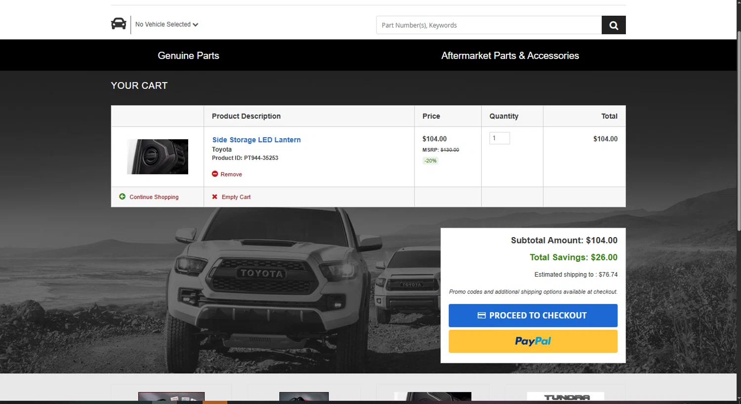Click the red X Empty Cart icon
Image resolution: width=741 pixels, height=404 pixels.
(215, 197)
